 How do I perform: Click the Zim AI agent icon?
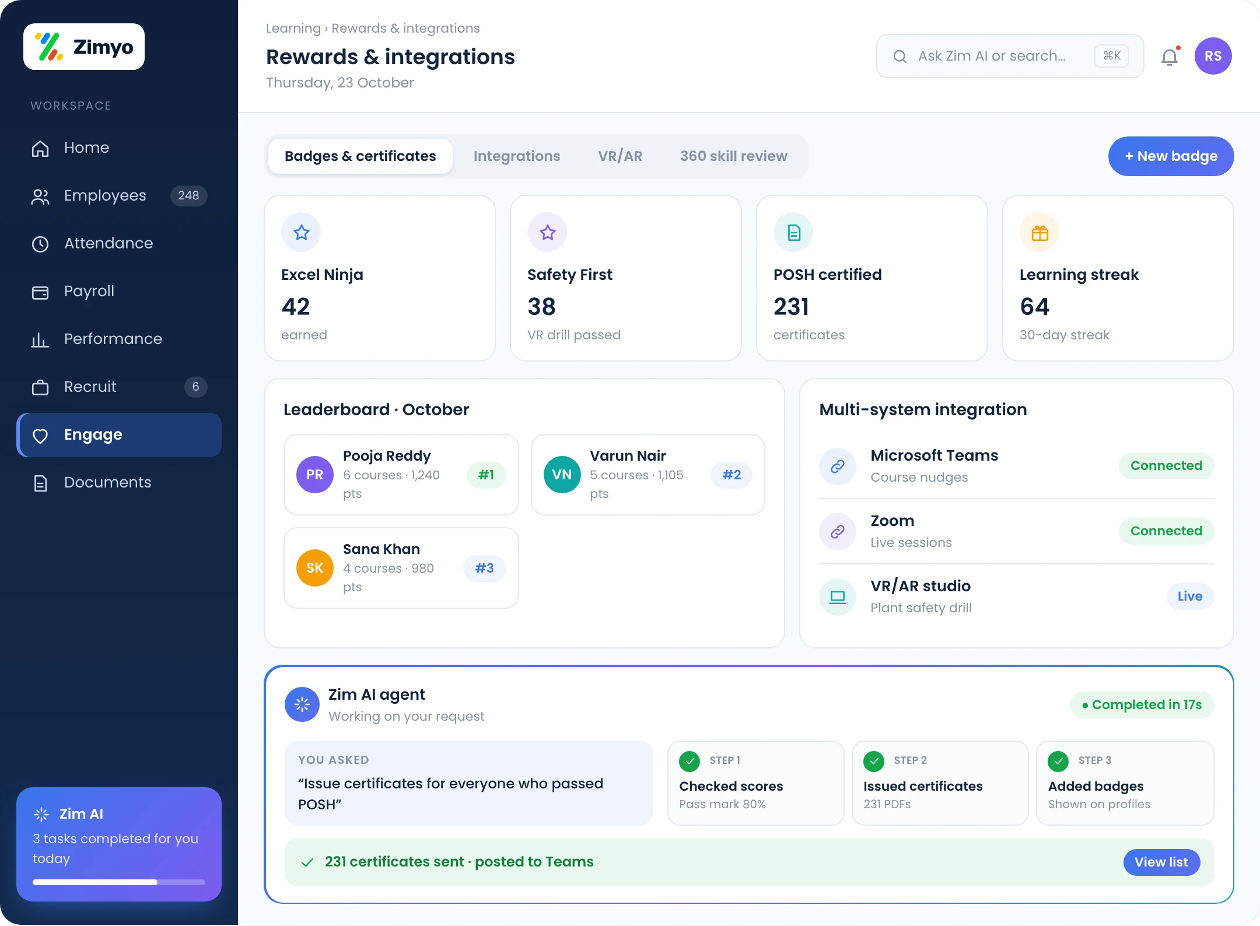tap(302, 704)
